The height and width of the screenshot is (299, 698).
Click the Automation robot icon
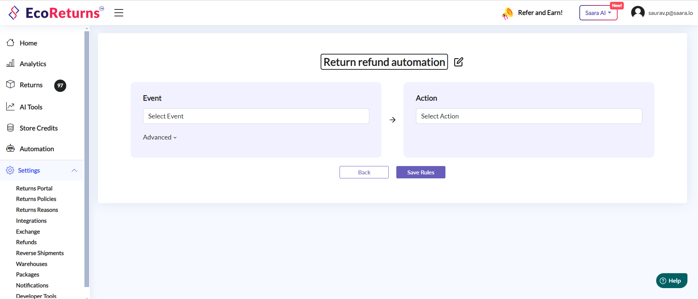point(11,149)
